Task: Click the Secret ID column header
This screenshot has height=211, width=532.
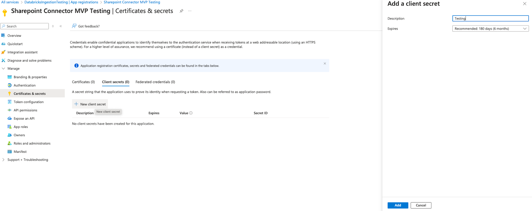Action: (261, 113)
